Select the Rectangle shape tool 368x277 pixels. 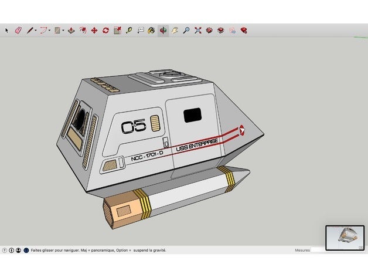(x=57, y=31)
